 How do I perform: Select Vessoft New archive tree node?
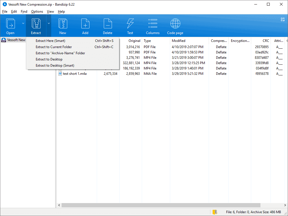coord(13,40)
